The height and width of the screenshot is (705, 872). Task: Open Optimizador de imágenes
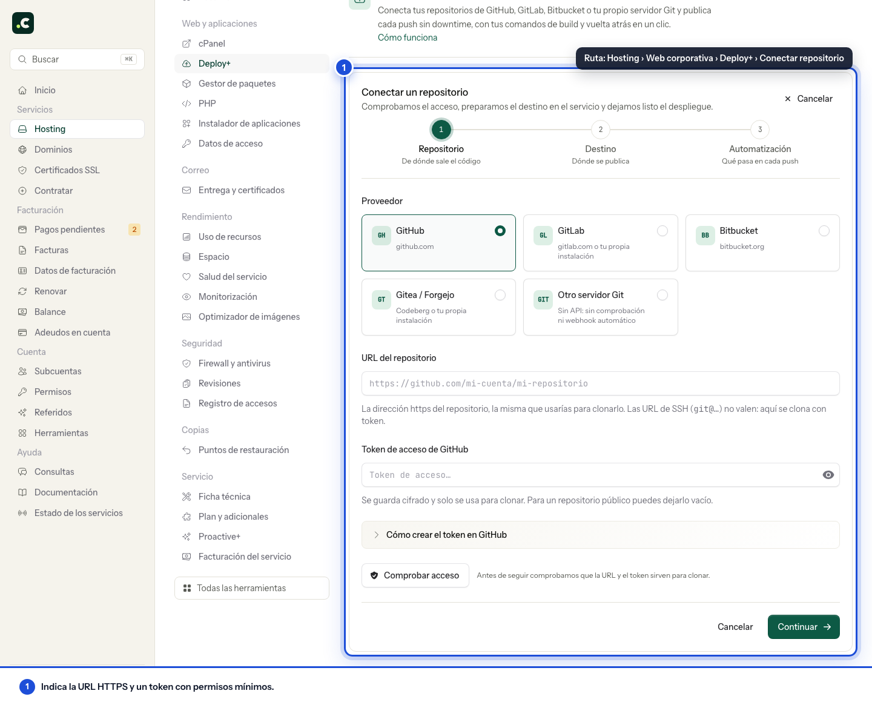pos(252,317)
